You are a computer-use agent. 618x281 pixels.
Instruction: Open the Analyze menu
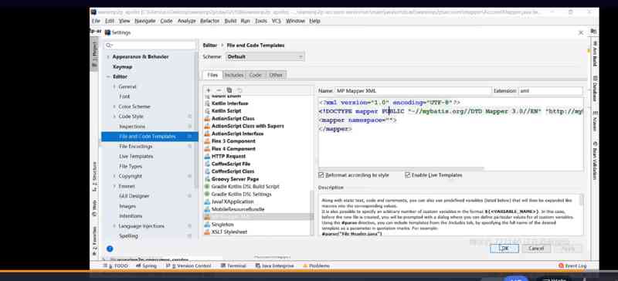pyautogui.click(x=186, y=21)
